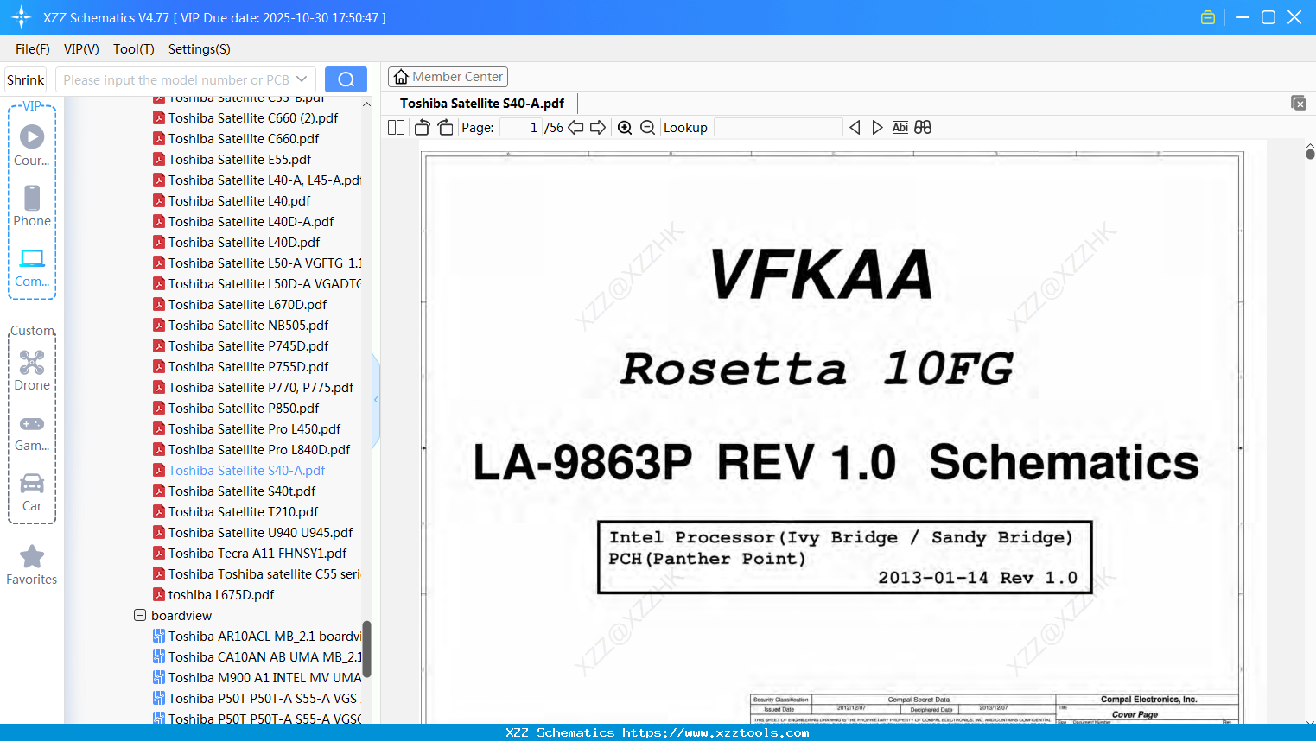This screenshot has height=741, width=1316.
Task: Click the up arrow of the file list scrollbar
Action: coord(366,104)
